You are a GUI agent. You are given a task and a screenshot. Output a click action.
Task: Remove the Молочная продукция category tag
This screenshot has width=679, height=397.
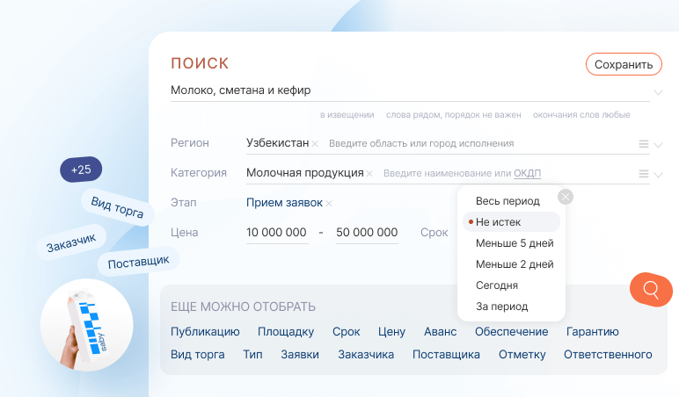click(369, 173)
